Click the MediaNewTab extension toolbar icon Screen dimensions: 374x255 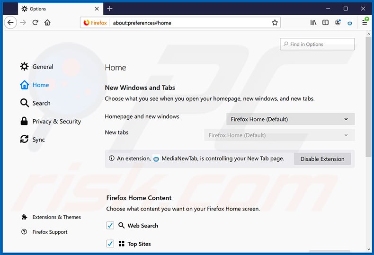click(x=350, y=23)
